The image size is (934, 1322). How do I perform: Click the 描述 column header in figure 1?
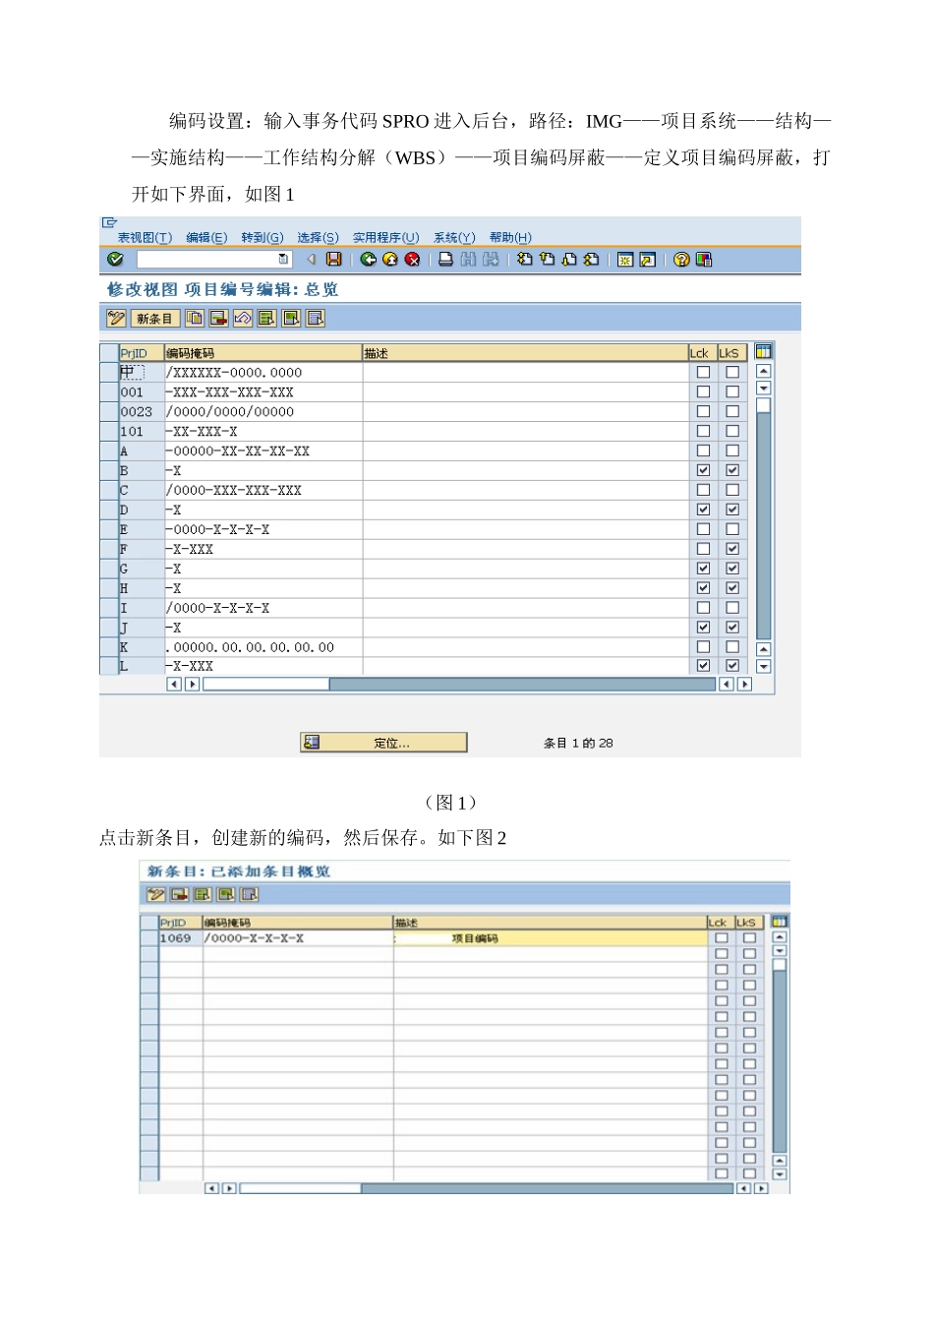(525, 353)
